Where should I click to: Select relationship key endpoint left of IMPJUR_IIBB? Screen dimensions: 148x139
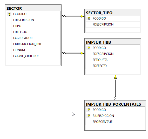coord(82,53)
